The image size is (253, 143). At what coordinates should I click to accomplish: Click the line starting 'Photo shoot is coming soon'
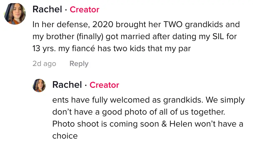coord(148,124)
